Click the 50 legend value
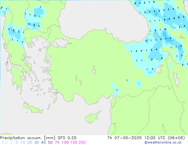 click(50, 143)
